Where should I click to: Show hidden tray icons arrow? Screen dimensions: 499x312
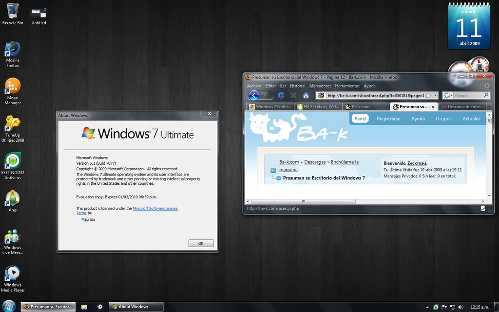click(x=427, y=307)
